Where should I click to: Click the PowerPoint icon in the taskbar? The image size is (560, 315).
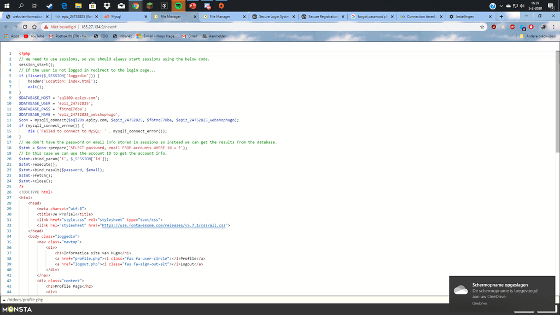[192, 6]
